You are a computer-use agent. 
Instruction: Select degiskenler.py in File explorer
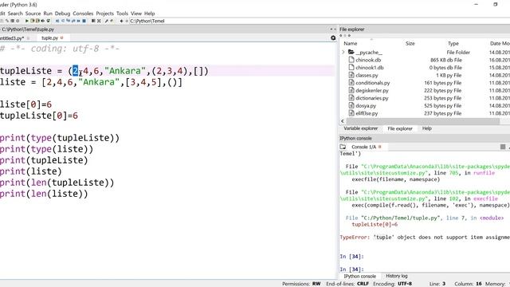tap(372, 90)
